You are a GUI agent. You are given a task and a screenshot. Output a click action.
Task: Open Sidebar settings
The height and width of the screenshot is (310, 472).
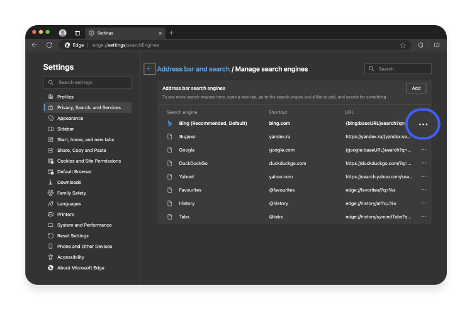click(x=87, y=129)
